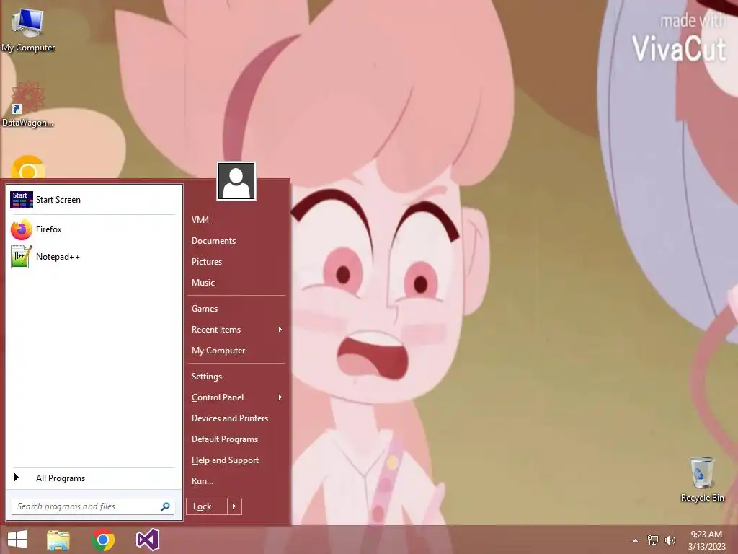738x554 pixels.
Task: Click the user account picture
Action: coord(236,181)
